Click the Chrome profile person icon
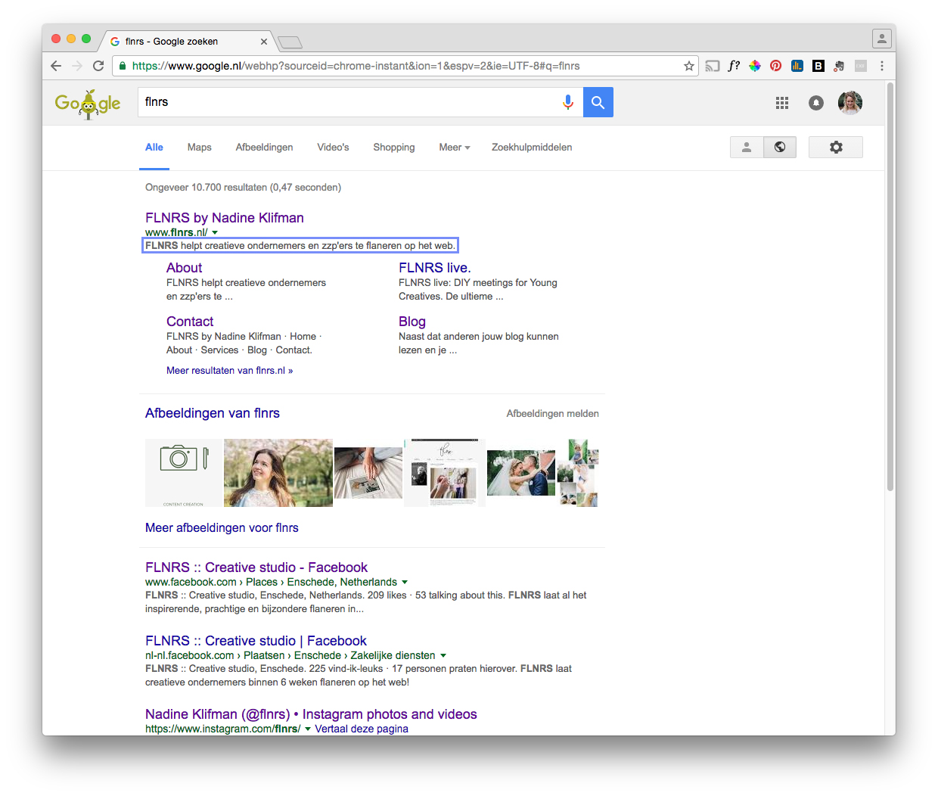This screenshot has height=796, width=938. tap(881, 39)
